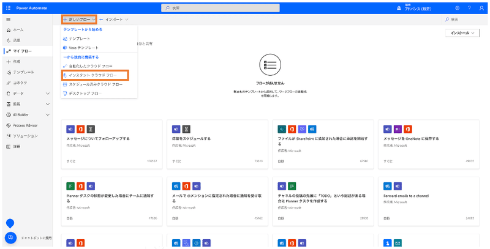Click the フローがありません empty list icon
This screenshot has width=490, height=249.
pyautogui.click(x=270, y=65)
